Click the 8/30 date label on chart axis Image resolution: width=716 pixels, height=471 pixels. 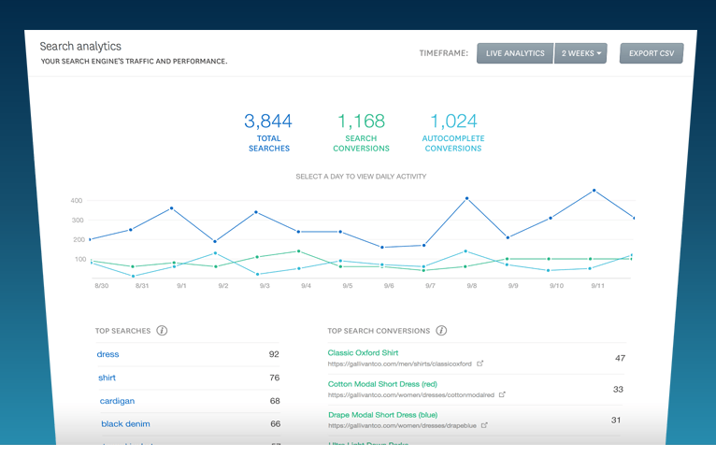[101, 286]
